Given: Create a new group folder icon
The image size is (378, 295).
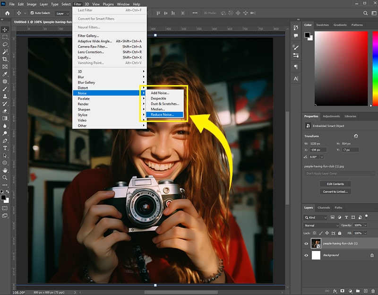Looking at the screenshot, I should pyautogui.click(x=358, y=291).
